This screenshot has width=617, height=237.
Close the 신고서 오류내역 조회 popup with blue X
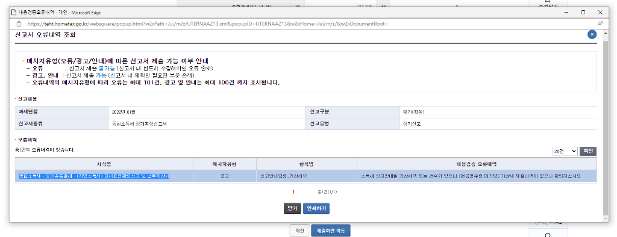tap(592, 35)
